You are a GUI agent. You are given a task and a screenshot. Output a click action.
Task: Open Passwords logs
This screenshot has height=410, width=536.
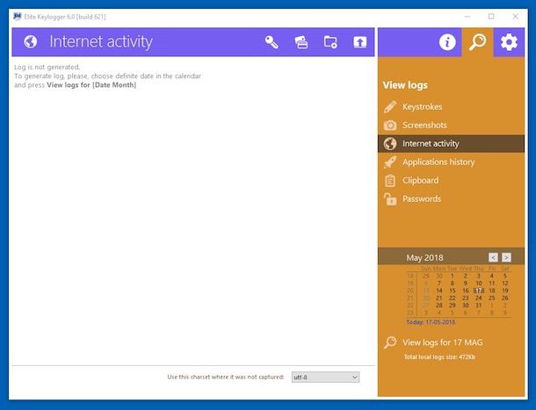pyautogui.click(x=451, y=199)
